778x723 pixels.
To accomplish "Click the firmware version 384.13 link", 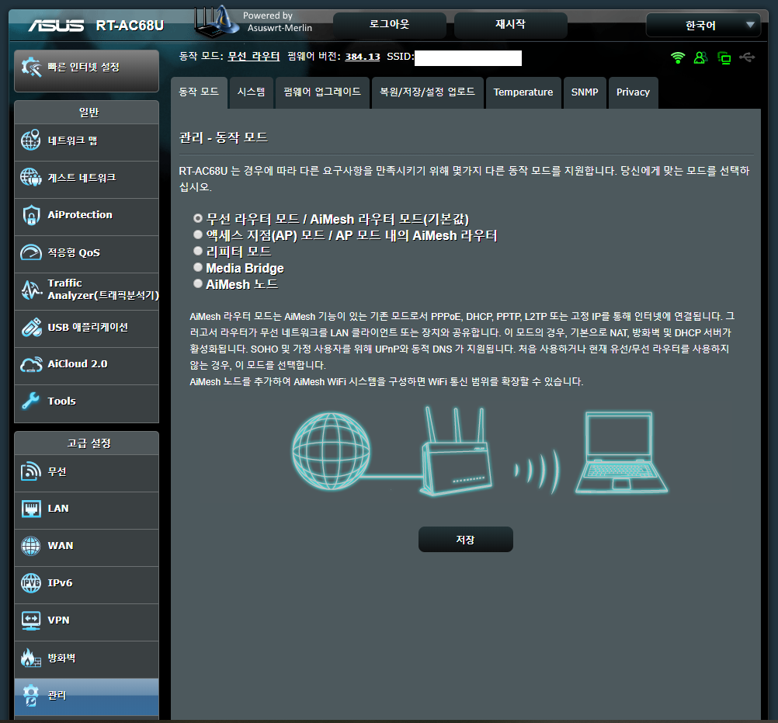I will (363, 57).
